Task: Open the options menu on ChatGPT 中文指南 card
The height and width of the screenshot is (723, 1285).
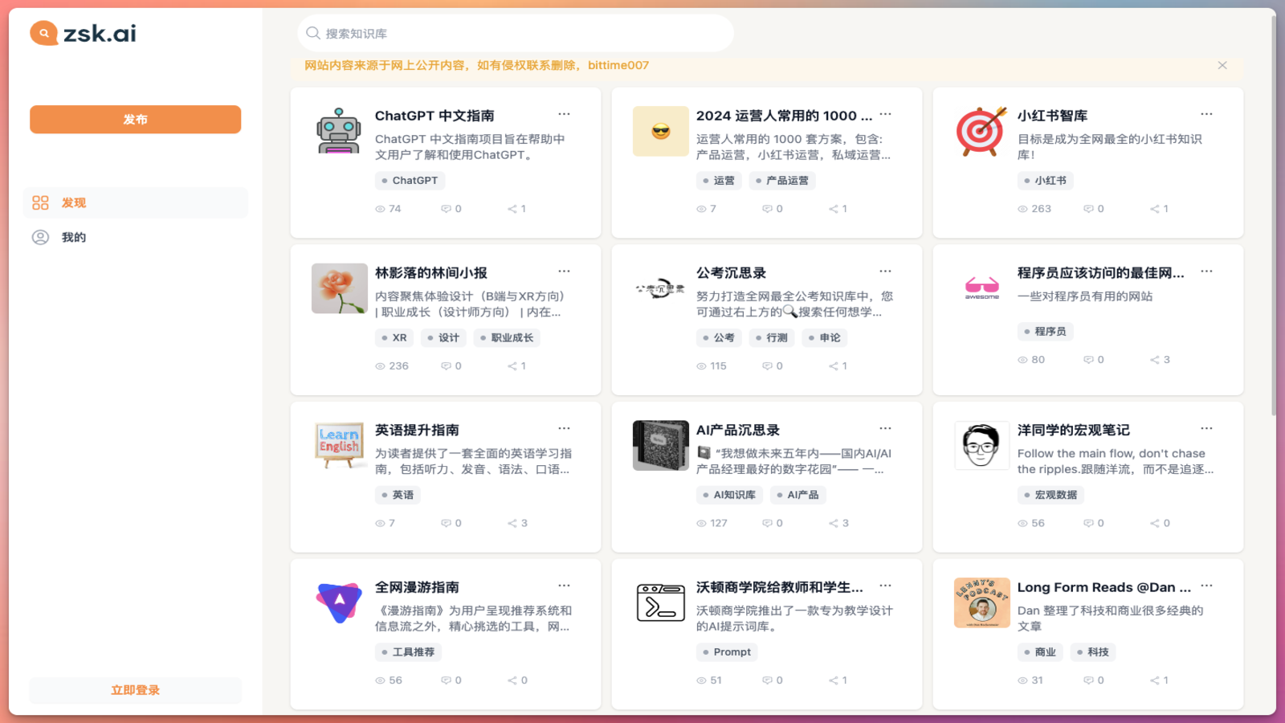Action: click(x=564, y=113)
